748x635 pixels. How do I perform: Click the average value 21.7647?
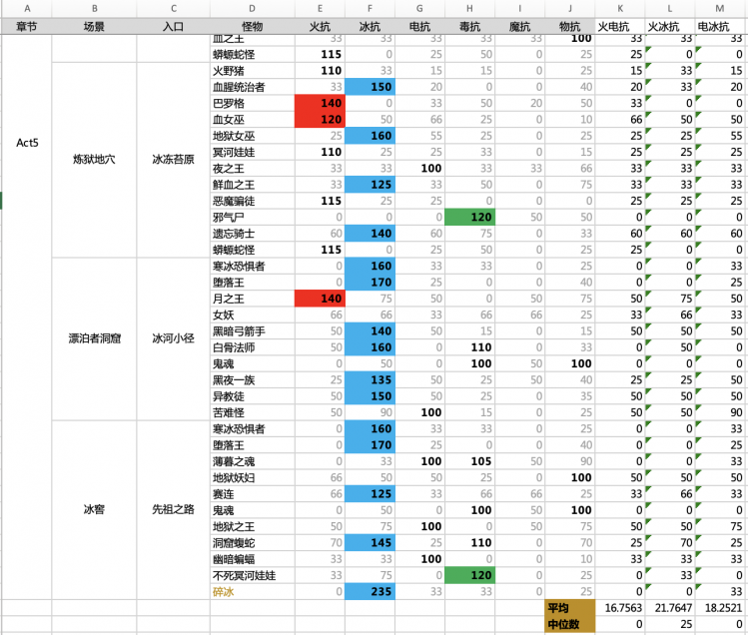coord(670,608)
